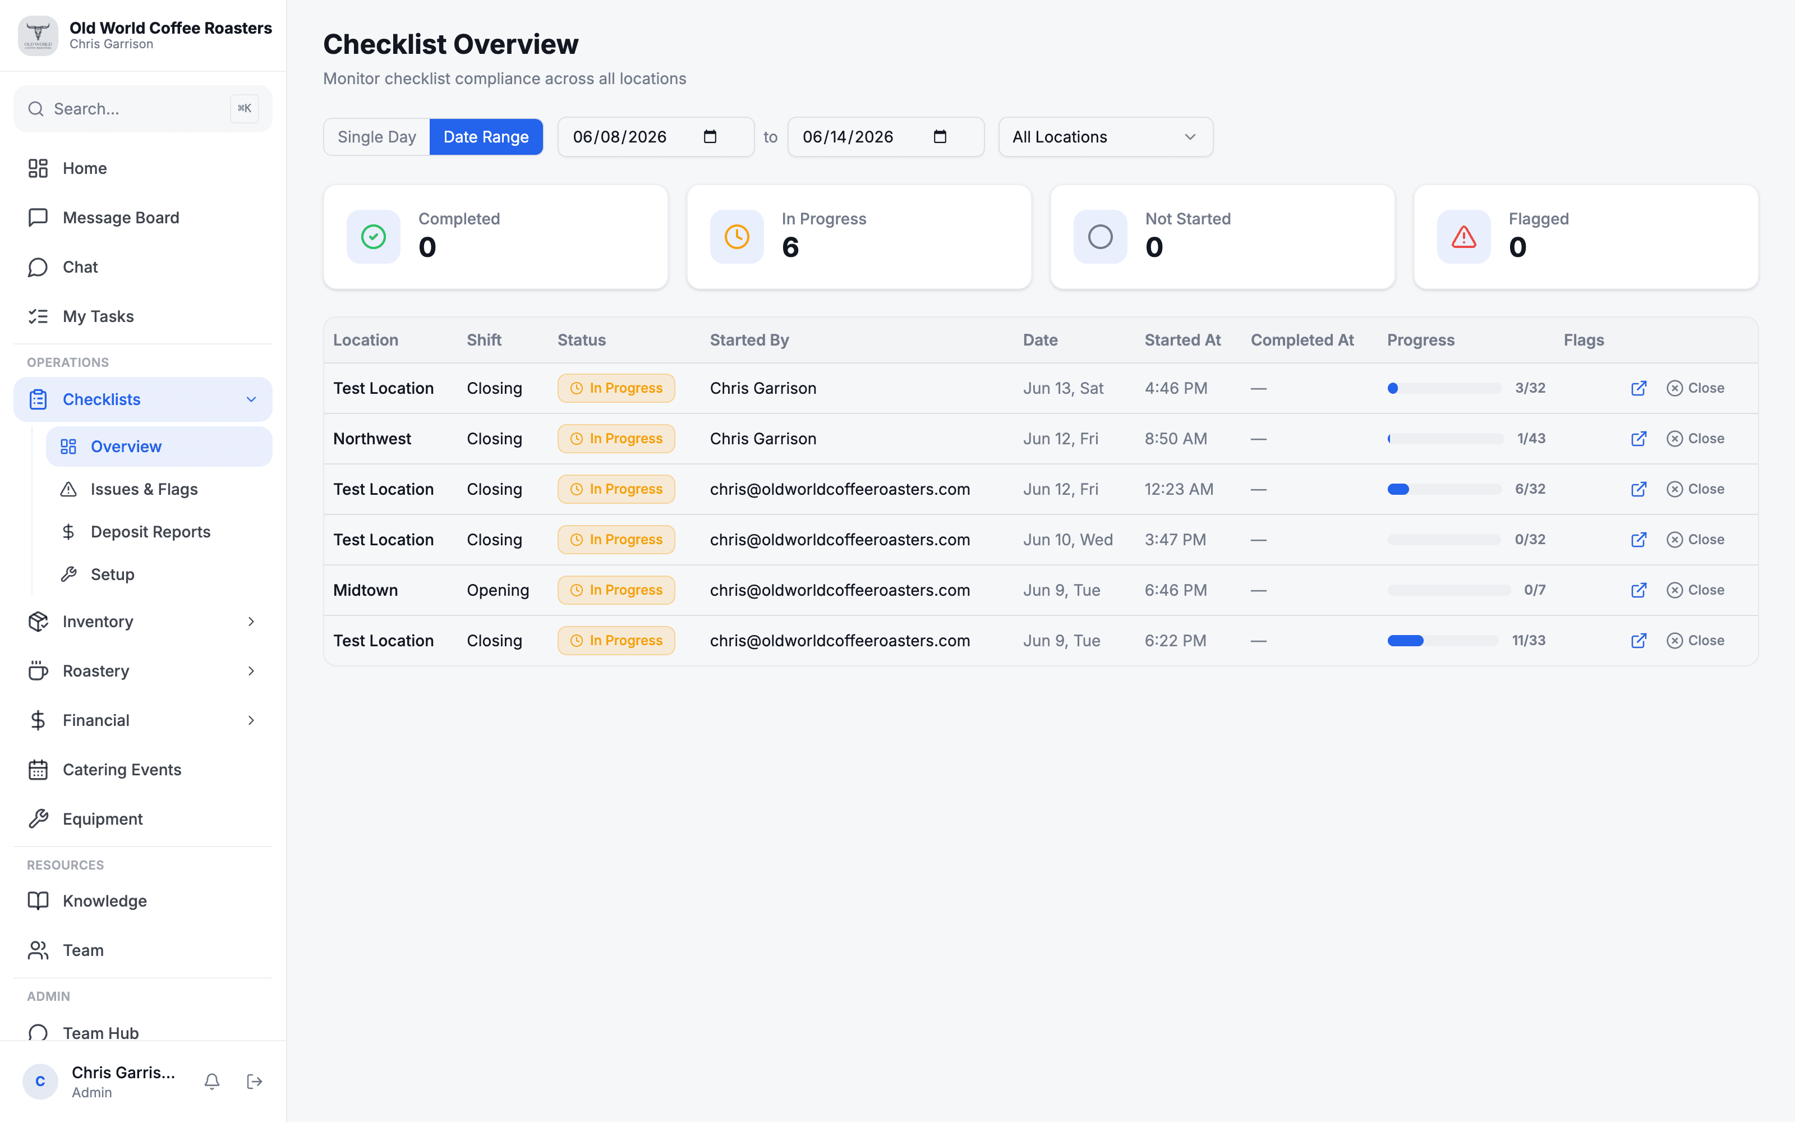Click the Jun 10, Wed date cell
This screenshot has width=1795, height=1122.
click(1067, 540)
